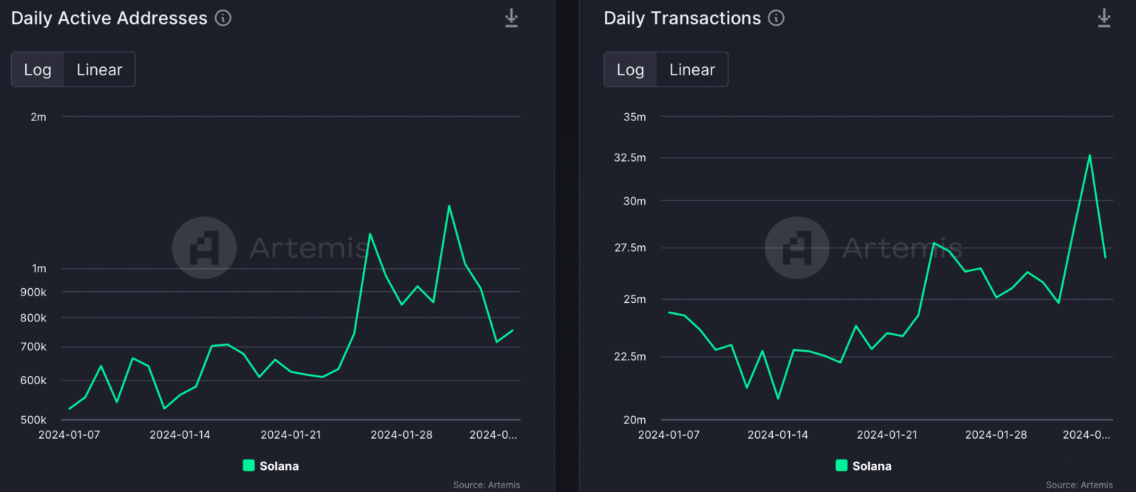
Task: Switch Daily Transactions to Linear scale
Action: [x=692, y=69]
